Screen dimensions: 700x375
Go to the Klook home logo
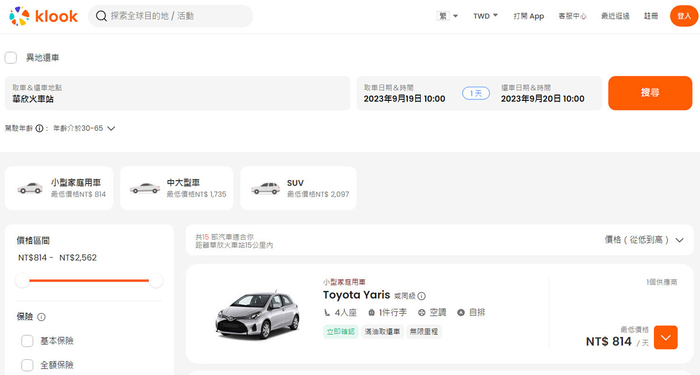[x=43, y=16]
